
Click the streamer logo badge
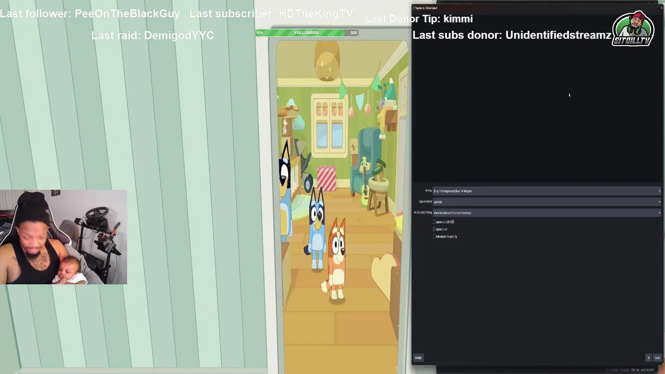coord(632,29)
